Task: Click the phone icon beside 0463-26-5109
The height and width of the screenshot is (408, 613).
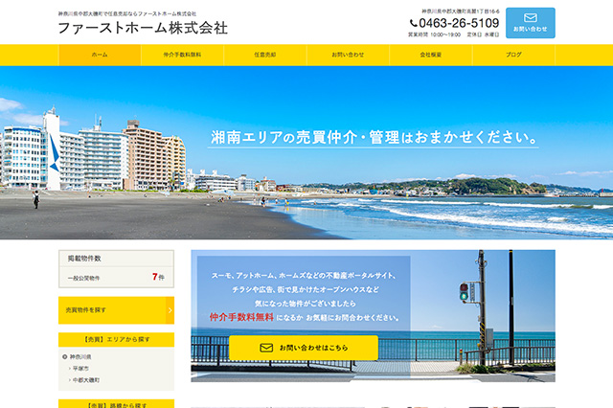Action: (414, 23)
